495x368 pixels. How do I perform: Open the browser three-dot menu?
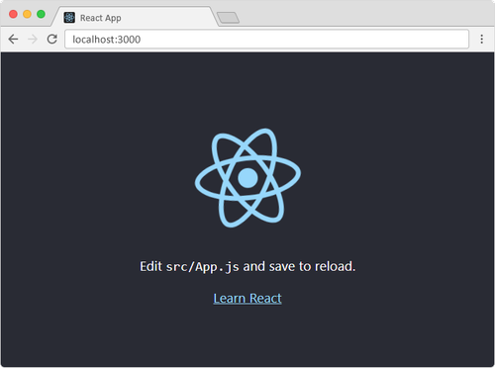point(482,39)
